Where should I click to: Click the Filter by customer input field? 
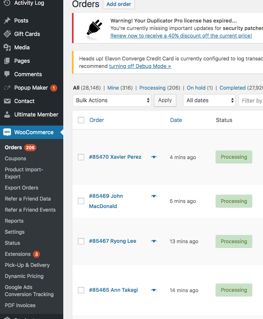[252, 100]
